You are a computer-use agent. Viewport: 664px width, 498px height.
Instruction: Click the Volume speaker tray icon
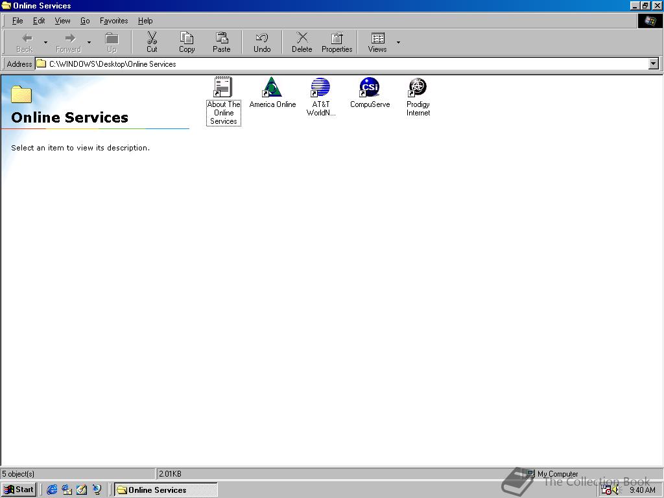617,490
